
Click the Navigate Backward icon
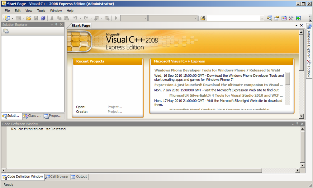click(x=97, y=18)
